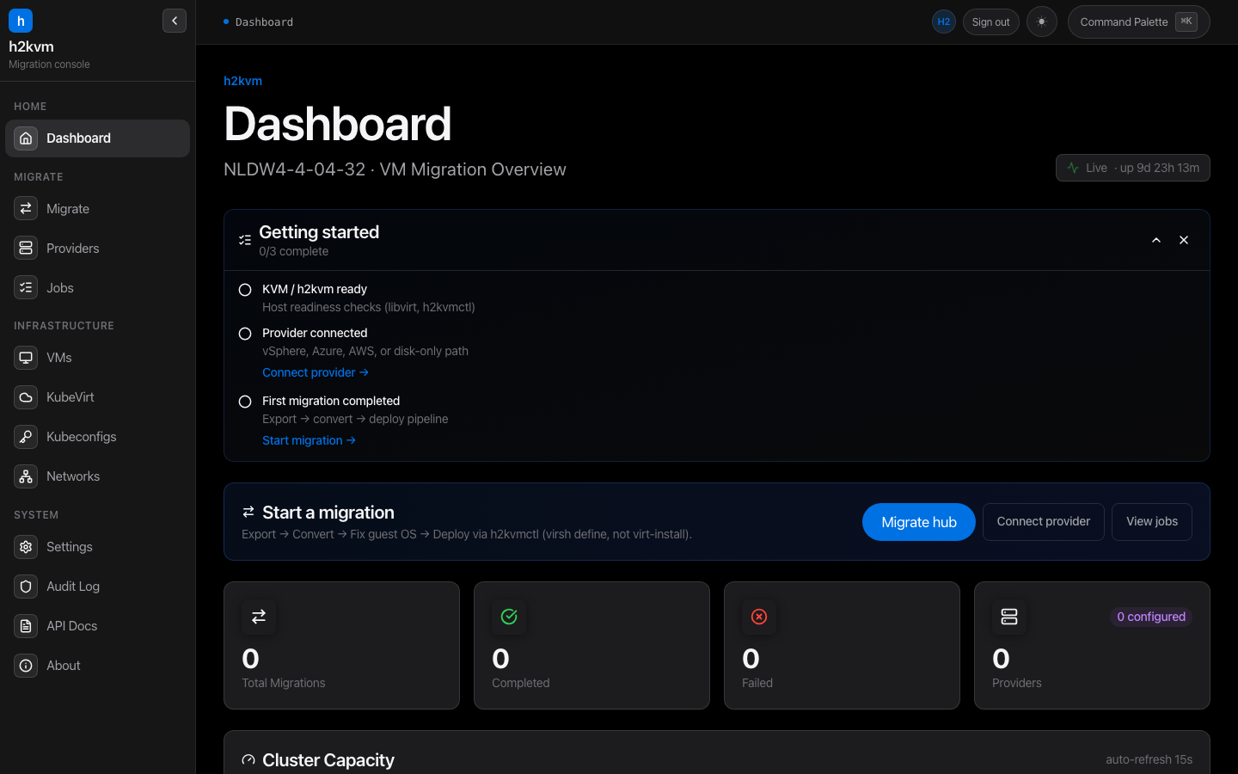1238x774 pixels.
Task: Open the API Docs document icon
Action: coord(26,626)
